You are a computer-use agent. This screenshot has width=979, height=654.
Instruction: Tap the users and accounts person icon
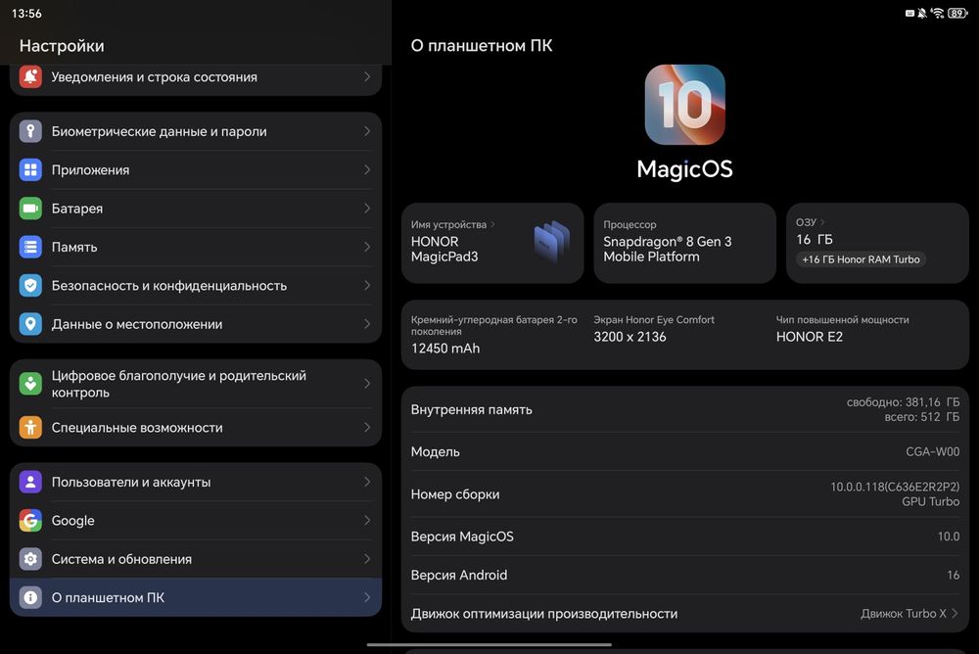point(30,483)
